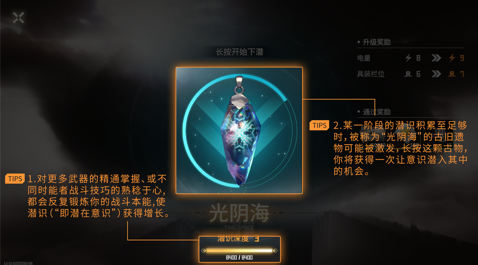Click the TIME-SPACE subtitle text
Image resolution: width=478 pixels, height=265 pixels.
coord(239,227)
